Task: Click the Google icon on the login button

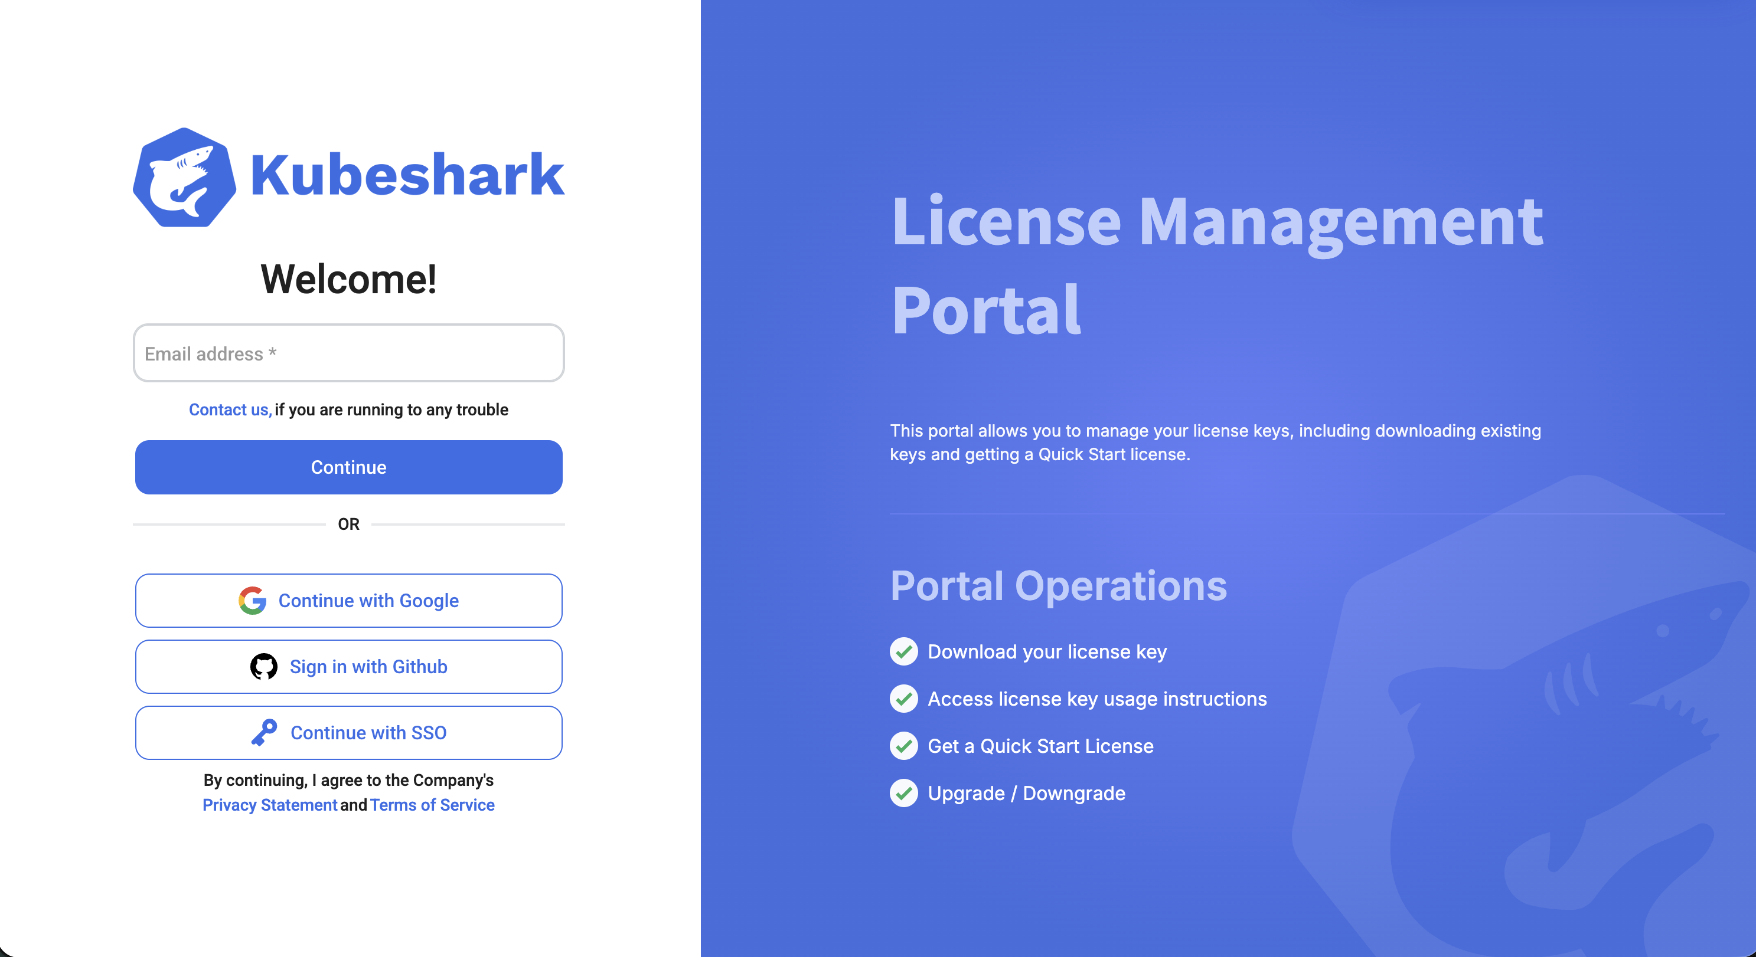Action: 253,600
